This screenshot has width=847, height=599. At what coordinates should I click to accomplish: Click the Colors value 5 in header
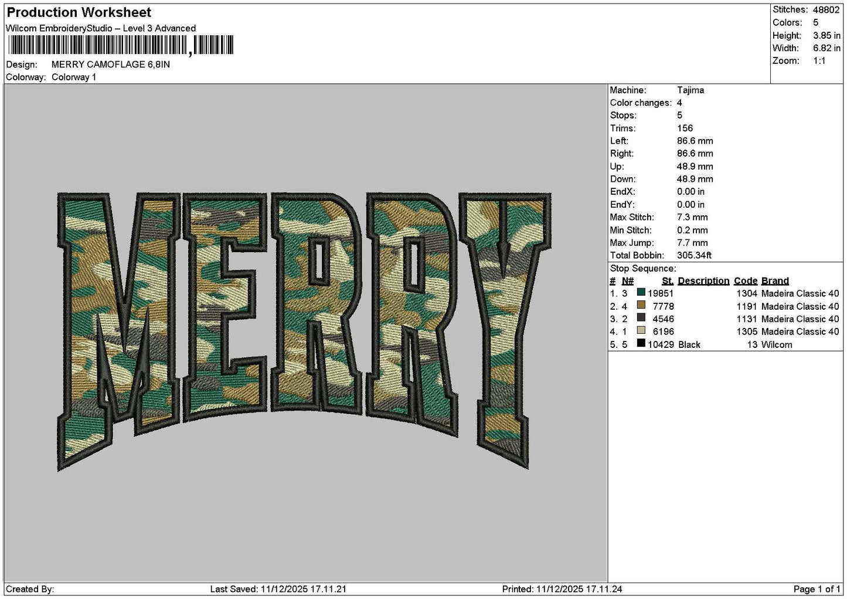(x=816, y=23)
